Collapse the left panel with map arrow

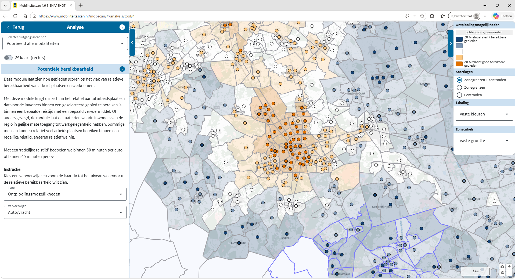pos(132,42)
